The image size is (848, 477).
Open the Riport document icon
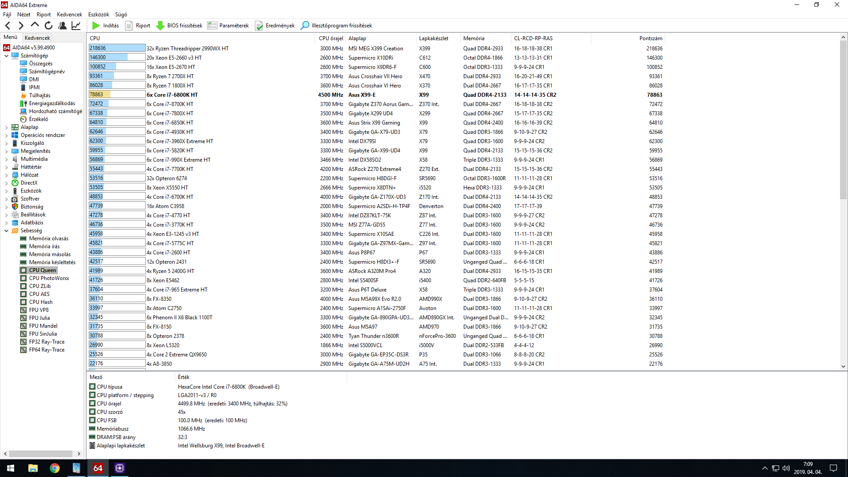pos(129,26)
